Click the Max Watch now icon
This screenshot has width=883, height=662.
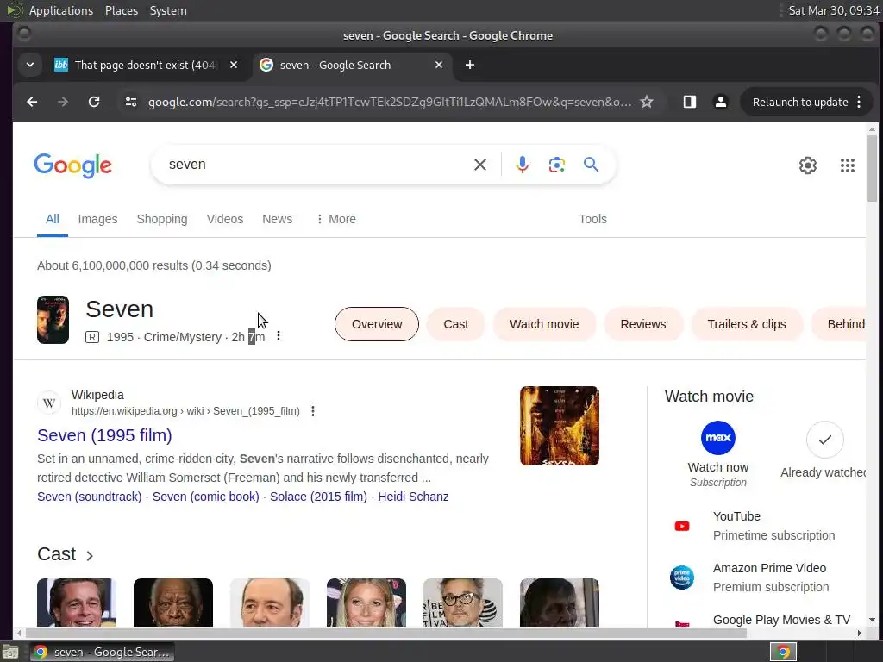tap(718, 437)
